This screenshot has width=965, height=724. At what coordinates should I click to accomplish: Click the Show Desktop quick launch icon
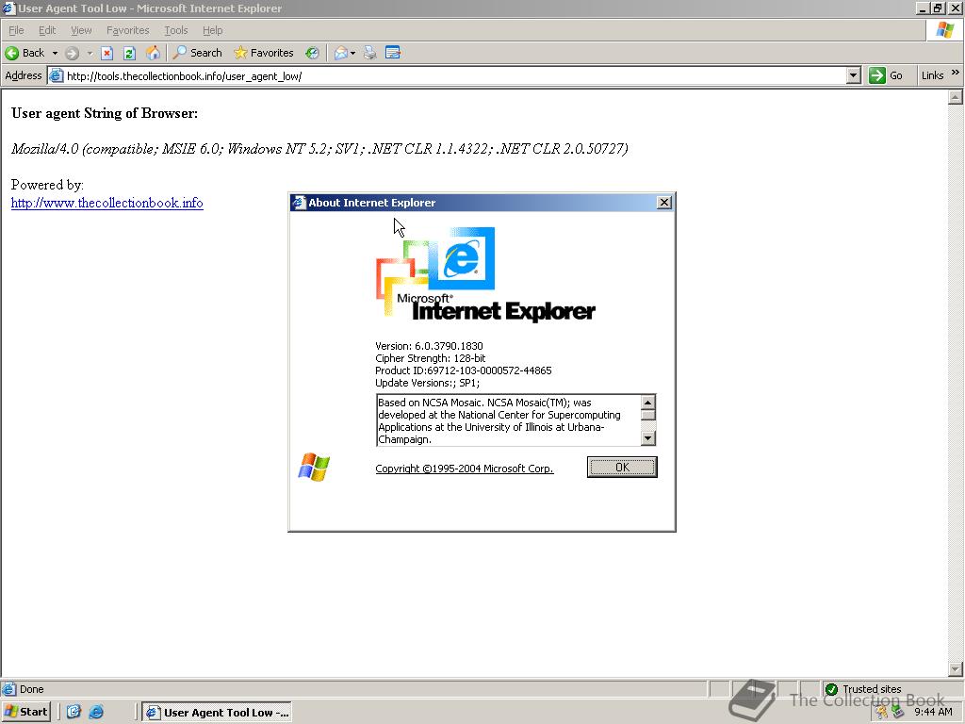pos(74,712)
